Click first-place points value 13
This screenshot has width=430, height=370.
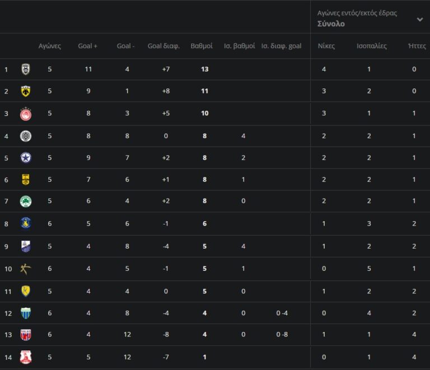205,69
